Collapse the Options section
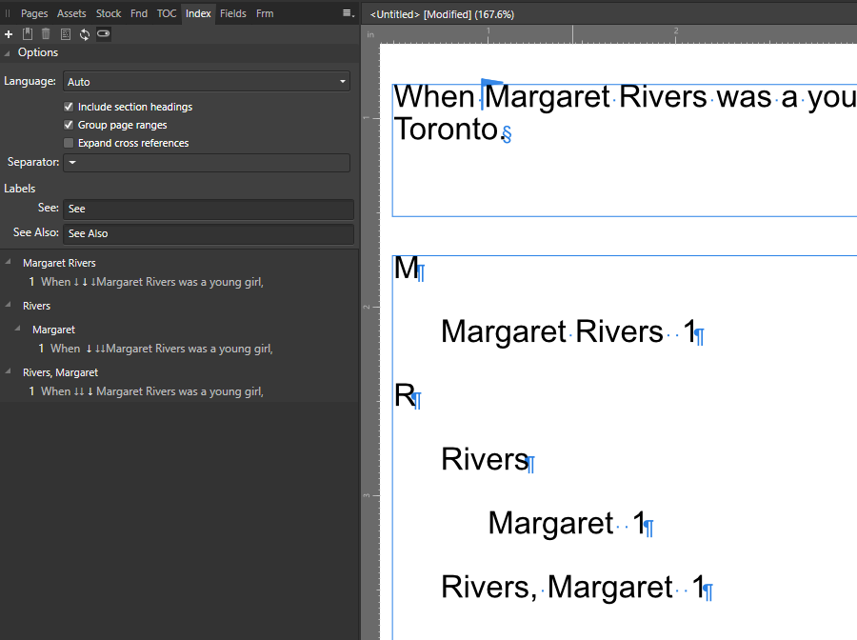Screen dimensions: 857x640 coord(9,53)
